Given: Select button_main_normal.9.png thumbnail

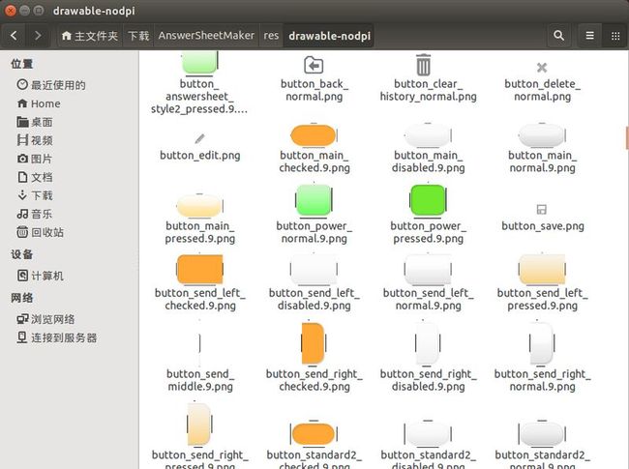Looking at the screenshot, I should click(542, 135).
